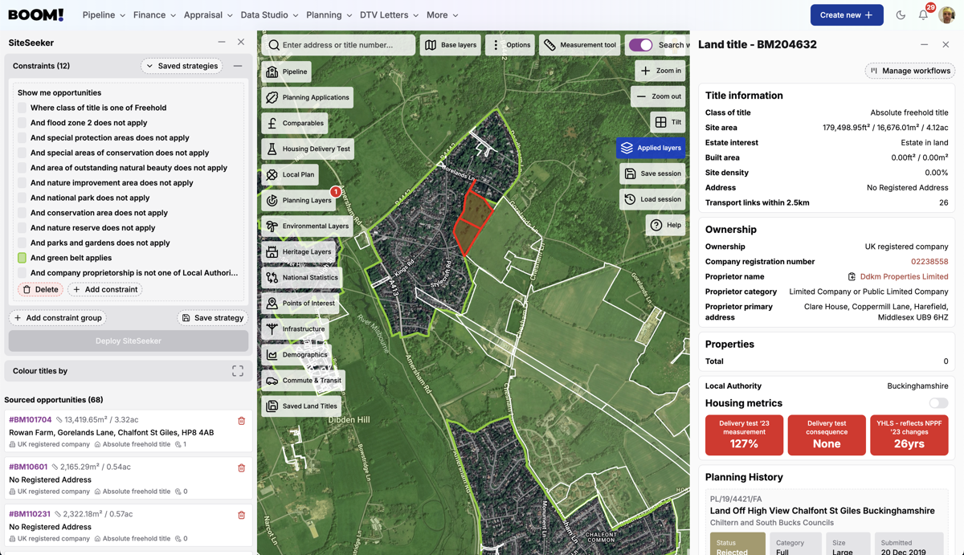Viewport: 964px width, 555px height.
Task: Tilt the map view
Action: click(x=668, y=122)
